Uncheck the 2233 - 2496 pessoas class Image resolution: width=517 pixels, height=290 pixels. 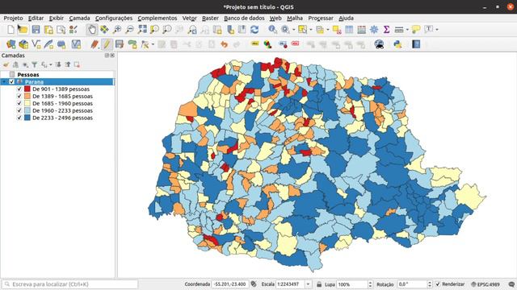(x=19, y=118)
